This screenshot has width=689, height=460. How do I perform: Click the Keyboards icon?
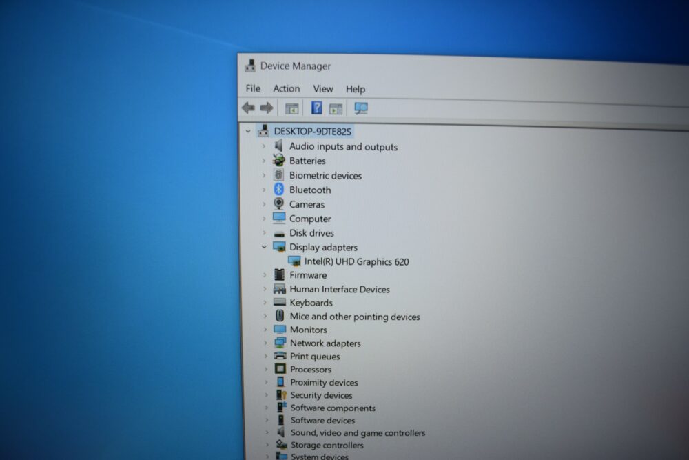point(280,302)
